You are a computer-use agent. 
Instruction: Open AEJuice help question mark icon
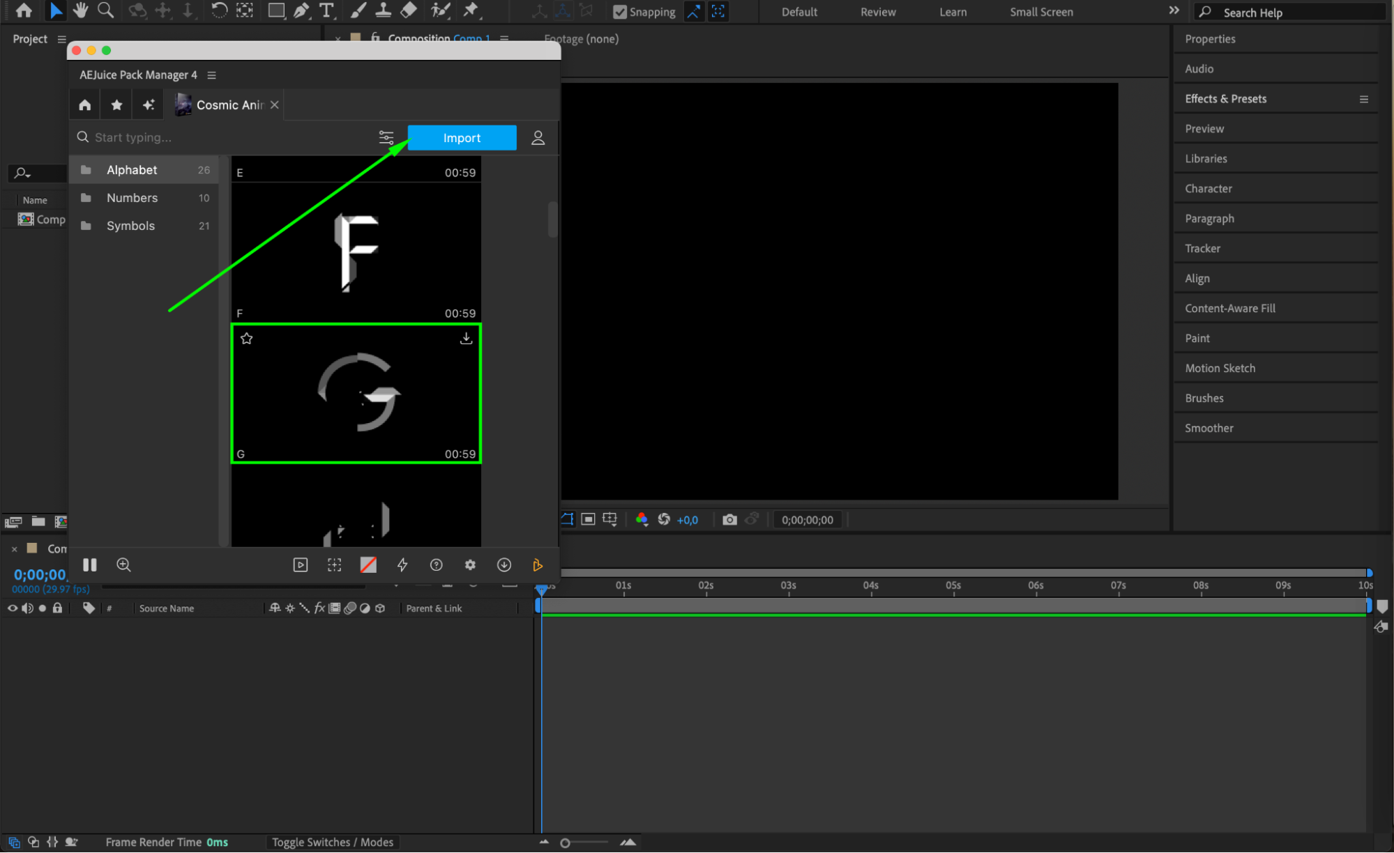pyautogui.click(x=436, y=565)
